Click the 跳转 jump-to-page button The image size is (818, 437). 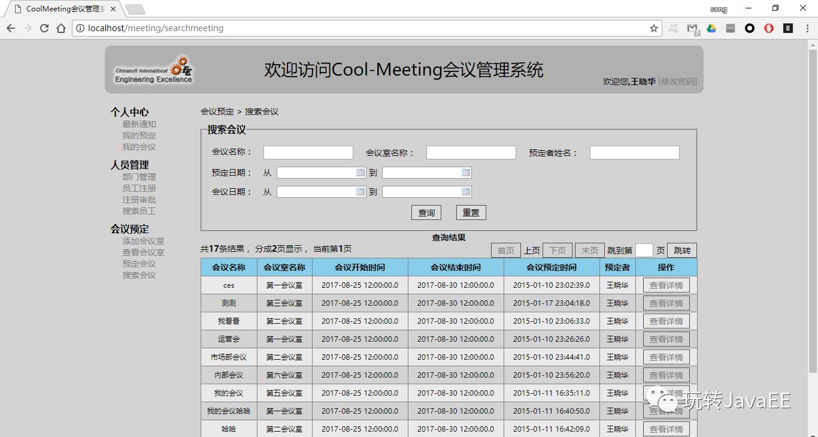click(682, 251)
